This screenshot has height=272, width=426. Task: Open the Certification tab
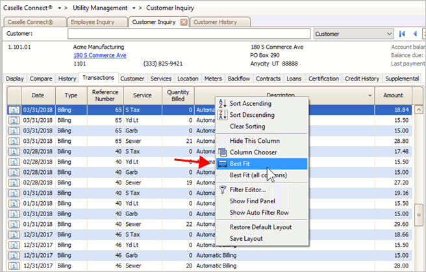coord(323,79)
